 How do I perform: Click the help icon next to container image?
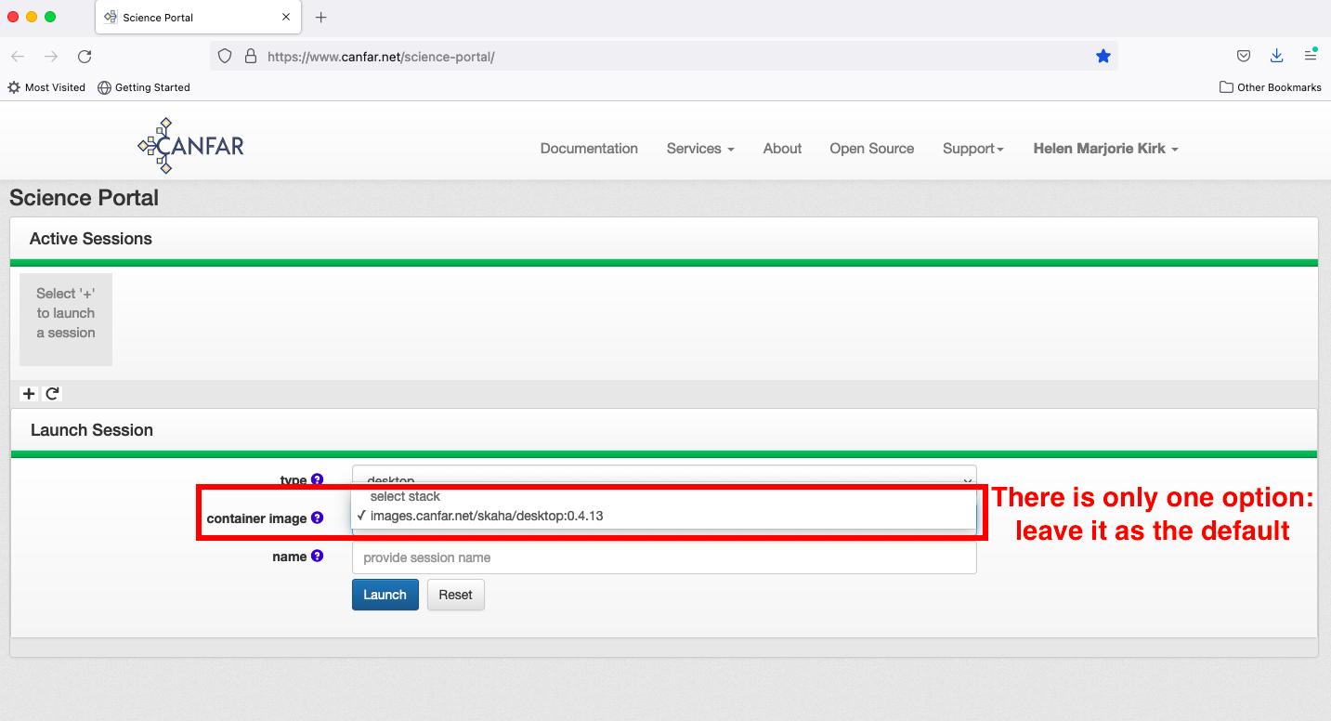pyautogui.click(x=317, y=518)
